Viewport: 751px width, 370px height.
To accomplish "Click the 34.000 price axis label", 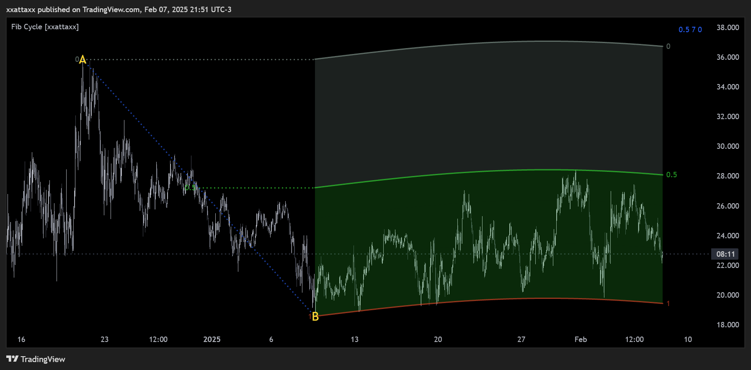I will (728, 87).
